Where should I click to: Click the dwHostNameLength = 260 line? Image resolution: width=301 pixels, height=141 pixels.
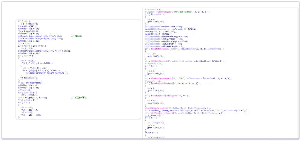coord(167,37)
